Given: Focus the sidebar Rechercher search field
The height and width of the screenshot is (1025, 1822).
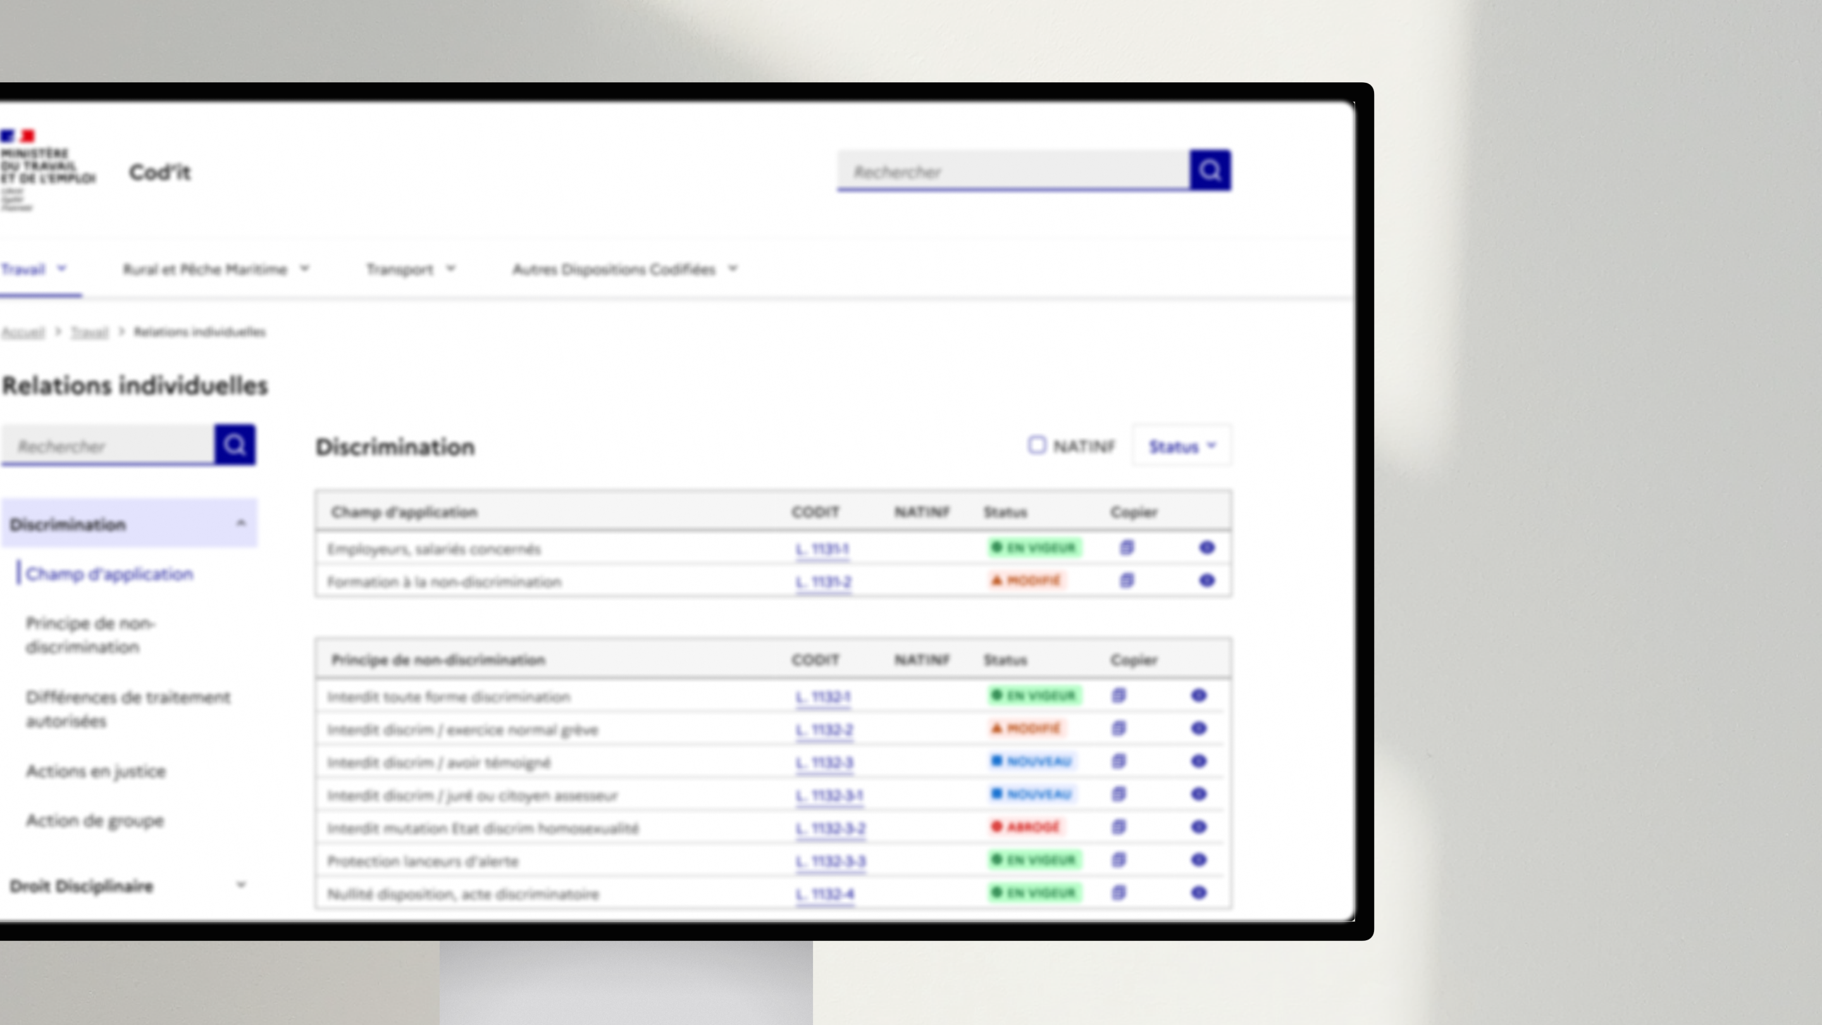Looking at the screenshot, I should 108,445.
